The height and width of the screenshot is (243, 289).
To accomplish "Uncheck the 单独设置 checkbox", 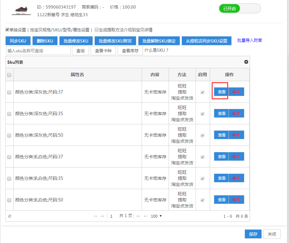I will click(7, 30).
